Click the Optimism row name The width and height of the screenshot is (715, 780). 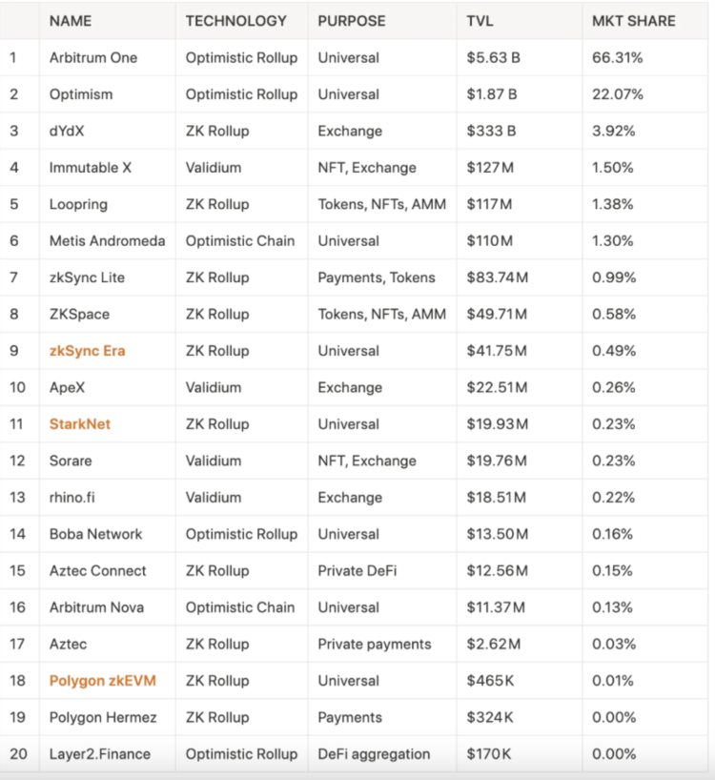coord(81,94)
